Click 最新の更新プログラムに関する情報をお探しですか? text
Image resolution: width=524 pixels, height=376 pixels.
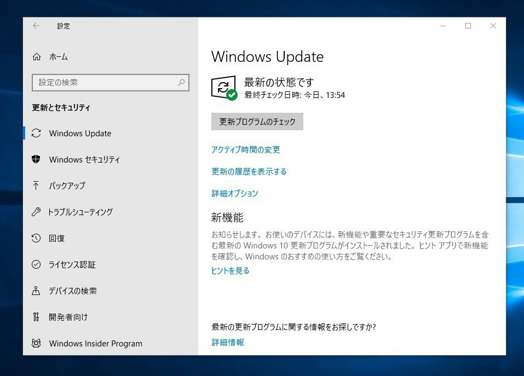[x=293, y=327]
